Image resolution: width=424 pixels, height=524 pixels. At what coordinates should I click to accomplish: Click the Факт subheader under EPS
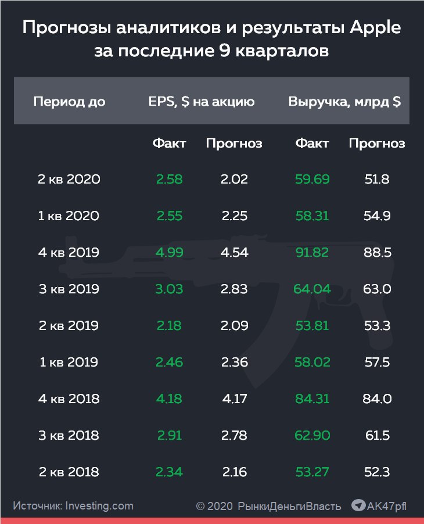point(169,143)
